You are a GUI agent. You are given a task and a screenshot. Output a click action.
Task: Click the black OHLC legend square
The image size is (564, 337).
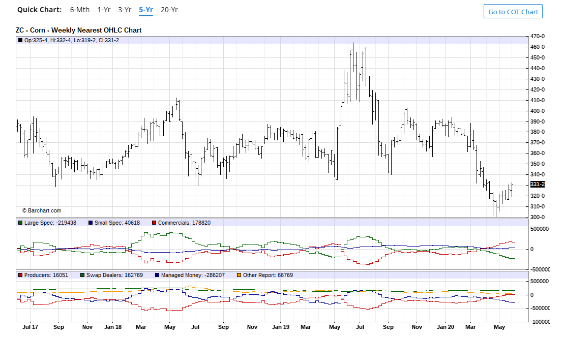(x=20, y=40)
